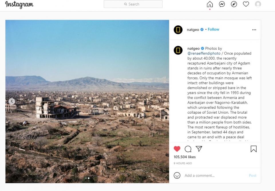Share post with paper plane icon
The width and height of the screenshot is (275, 191).
tap(199, 149)
